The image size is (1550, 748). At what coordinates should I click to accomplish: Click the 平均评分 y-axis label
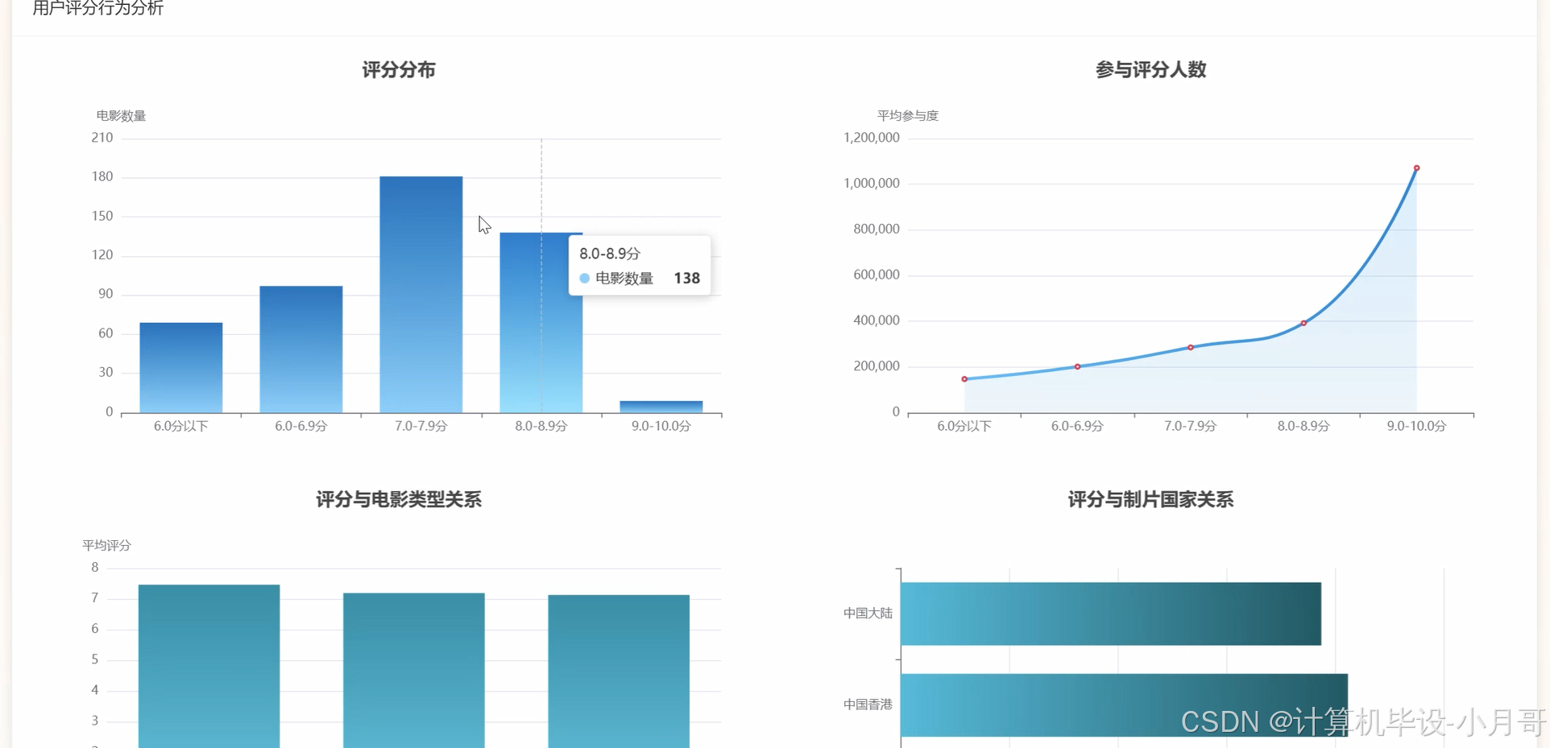click(x=106, y=546)
